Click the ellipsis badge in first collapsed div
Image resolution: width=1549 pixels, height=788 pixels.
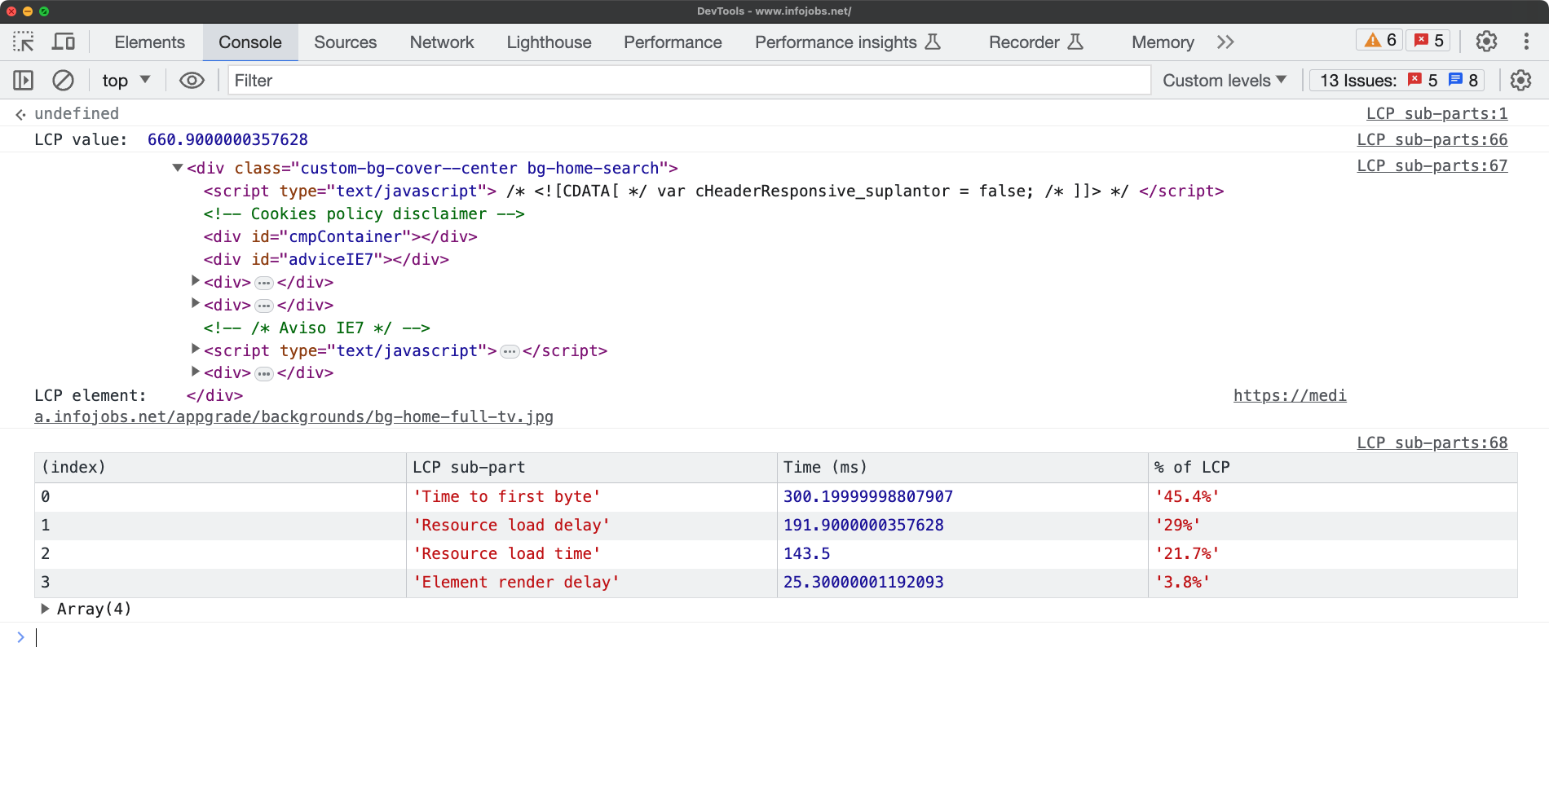click(x=264, y=283)
